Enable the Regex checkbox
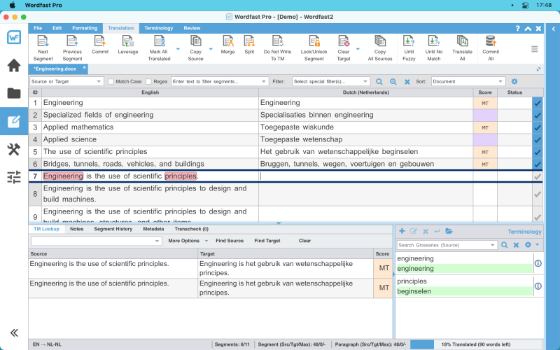 coord(148,81)
